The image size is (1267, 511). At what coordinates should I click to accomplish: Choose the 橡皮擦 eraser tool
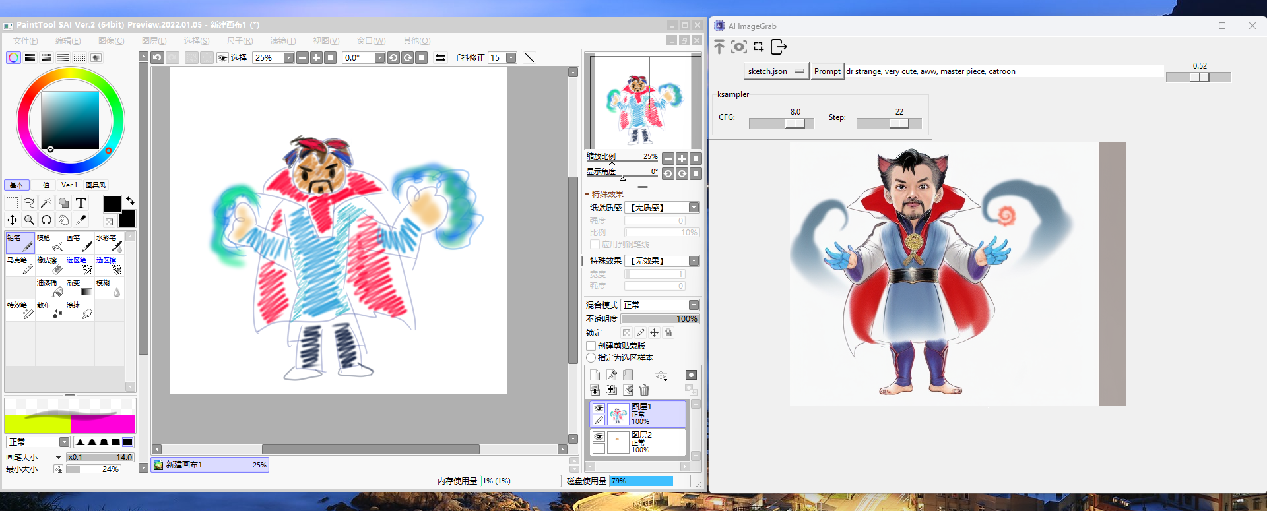click(x=50, y=265)
